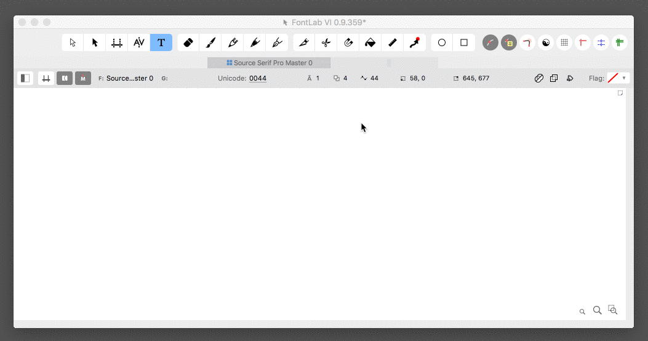The height and width of the screenshot is (341, 648).
Task: Click the paint fill icon near Flag
Action: 570,78
